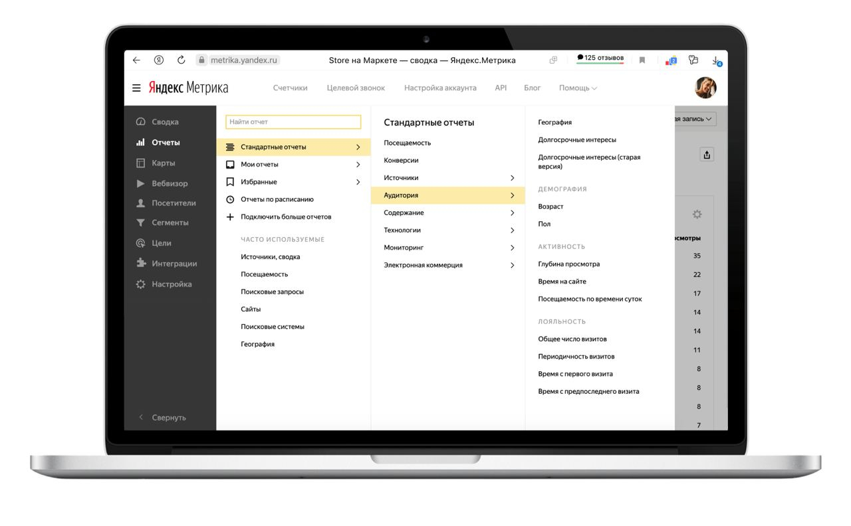Open Посещаемость under Стандартные отчеты heading
The image size is (851, 526).
pyautogui.click(x=408, y=143)
